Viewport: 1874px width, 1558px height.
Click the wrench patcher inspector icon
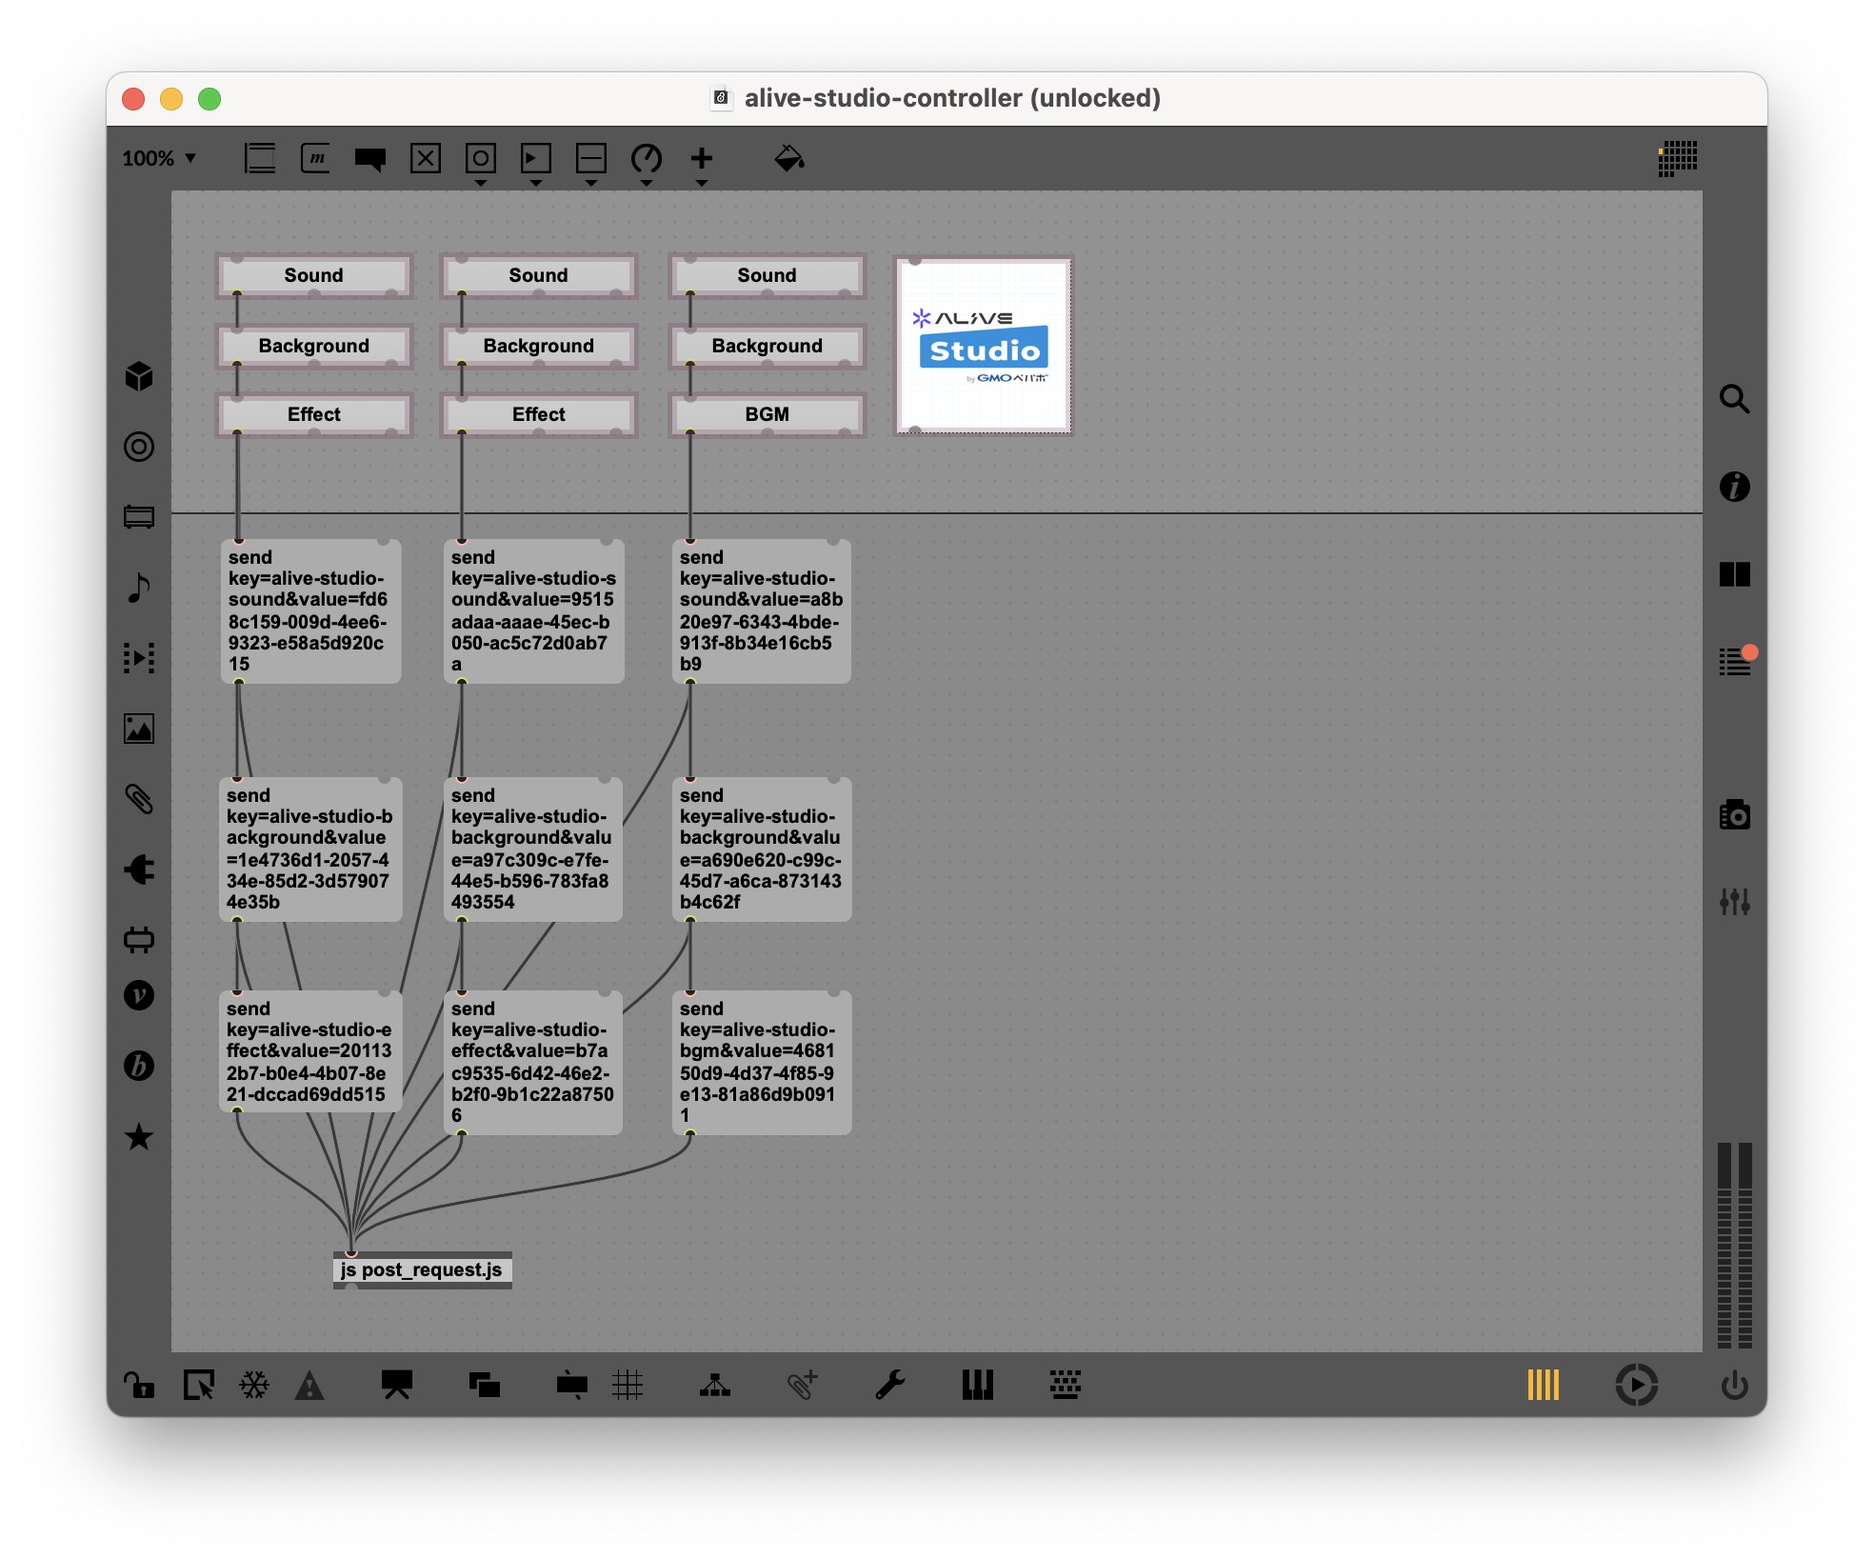[x=889, y=1385]
